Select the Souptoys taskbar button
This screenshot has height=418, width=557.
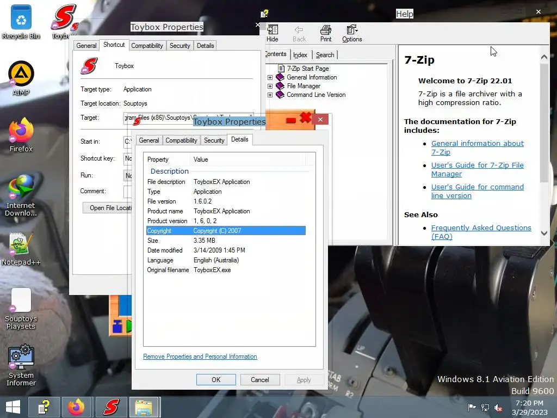111,407
